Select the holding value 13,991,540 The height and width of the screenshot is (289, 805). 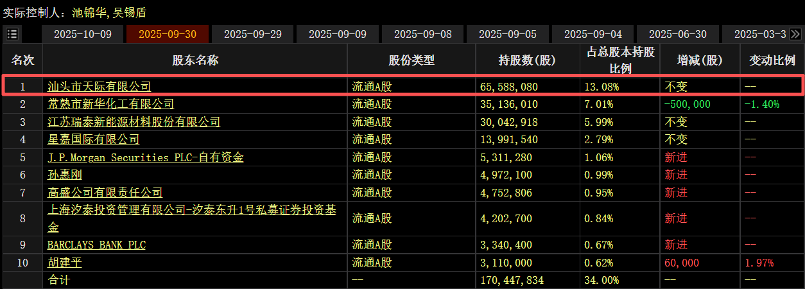[509, 139]
